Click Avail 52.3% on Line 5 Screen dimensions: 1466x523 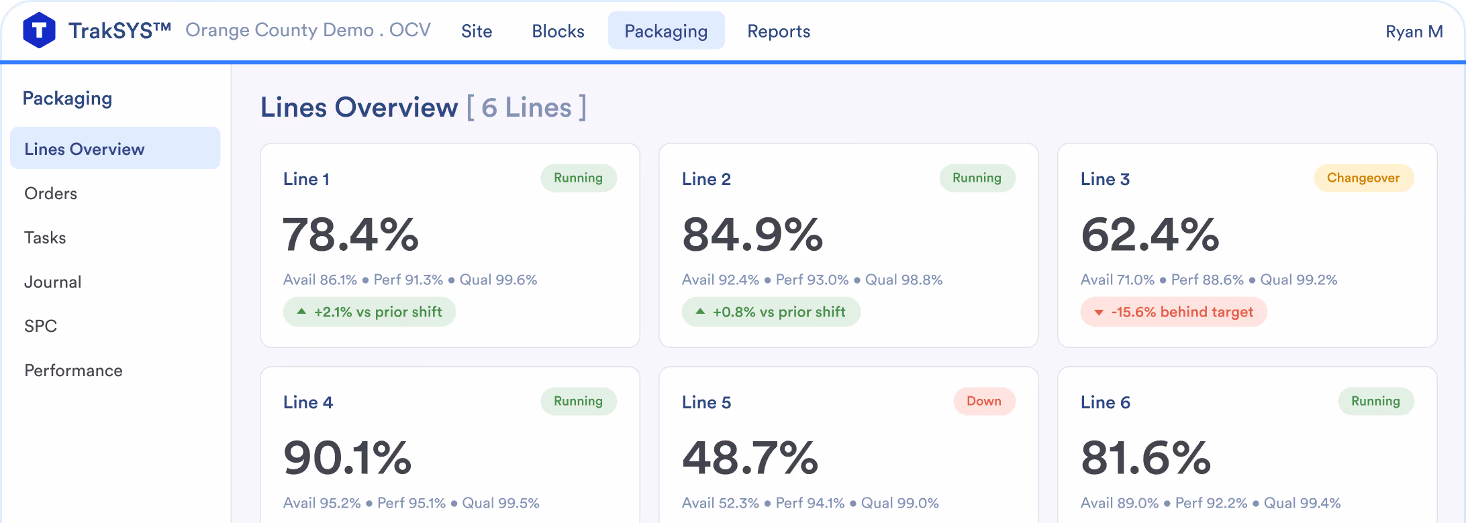pyautogui.click(x=720, y=503)
